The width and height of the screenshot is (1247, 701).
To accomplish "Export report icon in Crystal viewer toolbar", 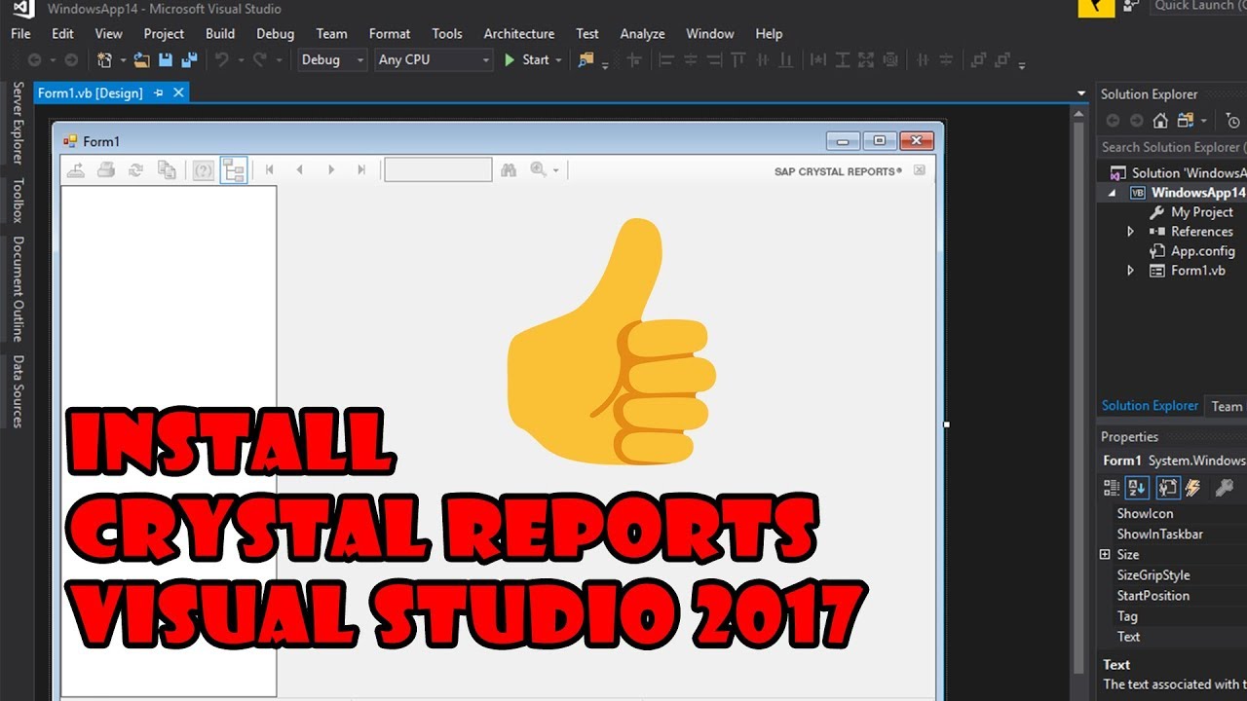I will 75,170.
